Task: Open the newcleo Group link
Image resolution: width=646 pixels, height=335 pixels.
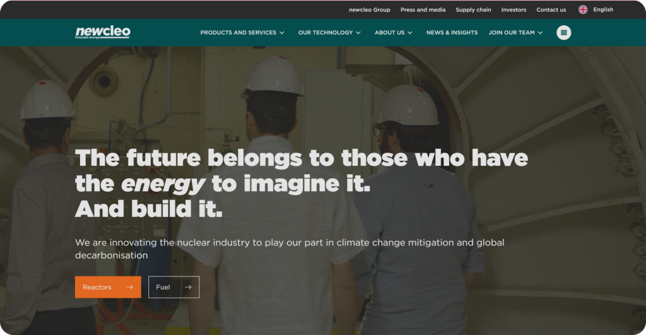Action: click(370, 10)
